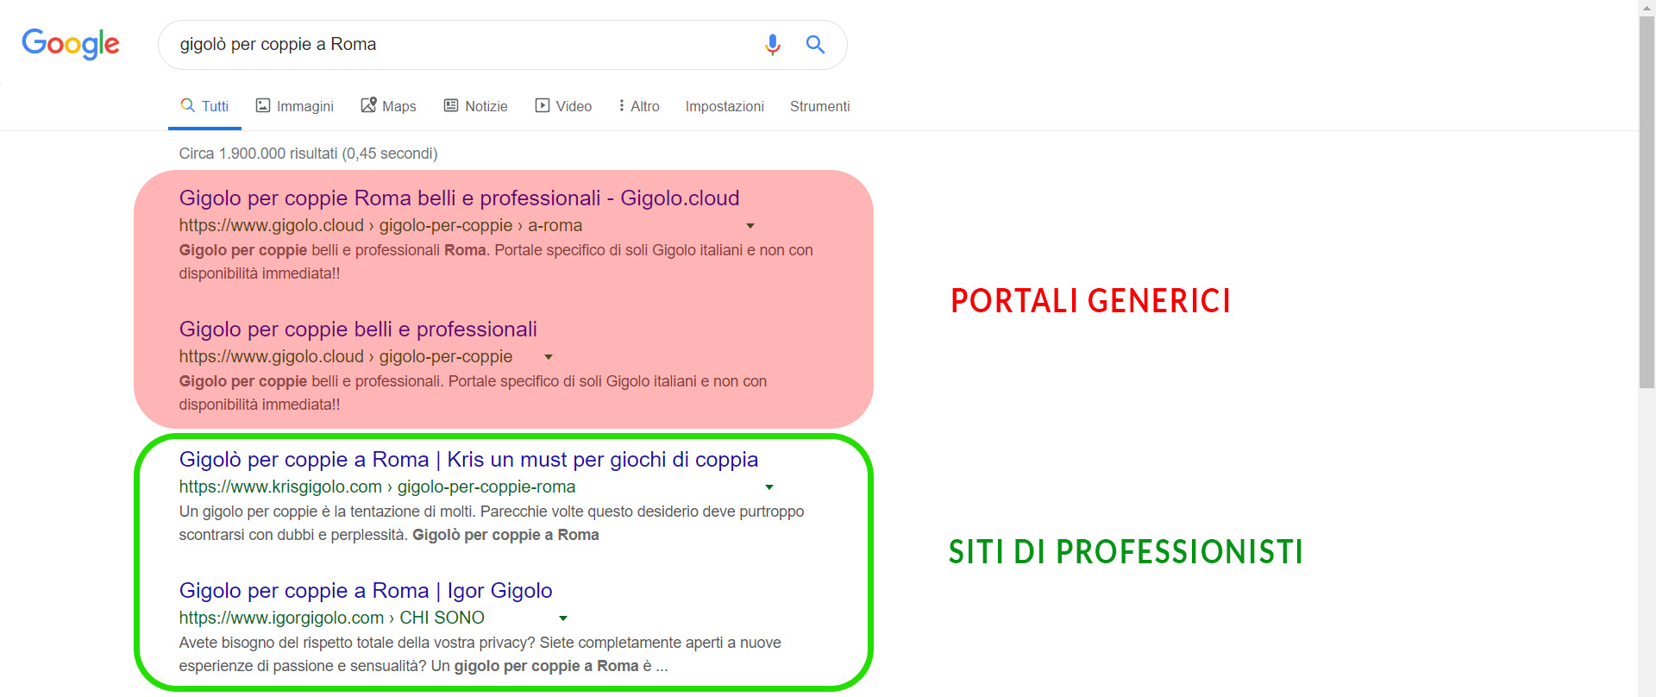
Task: Click the www.igorgigolo.com CHI SONO URL
Action: (331, 619)
